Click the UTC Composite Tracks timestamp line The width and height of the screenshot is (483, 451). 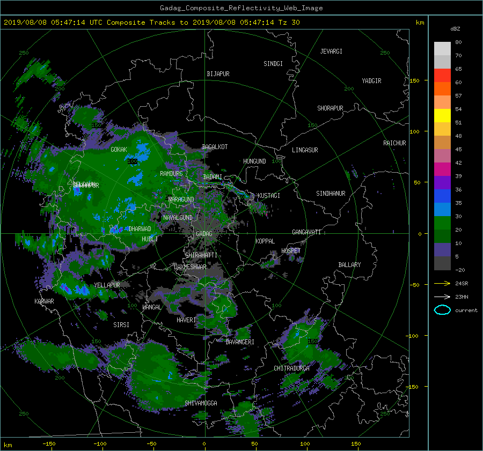click(151, 23)
